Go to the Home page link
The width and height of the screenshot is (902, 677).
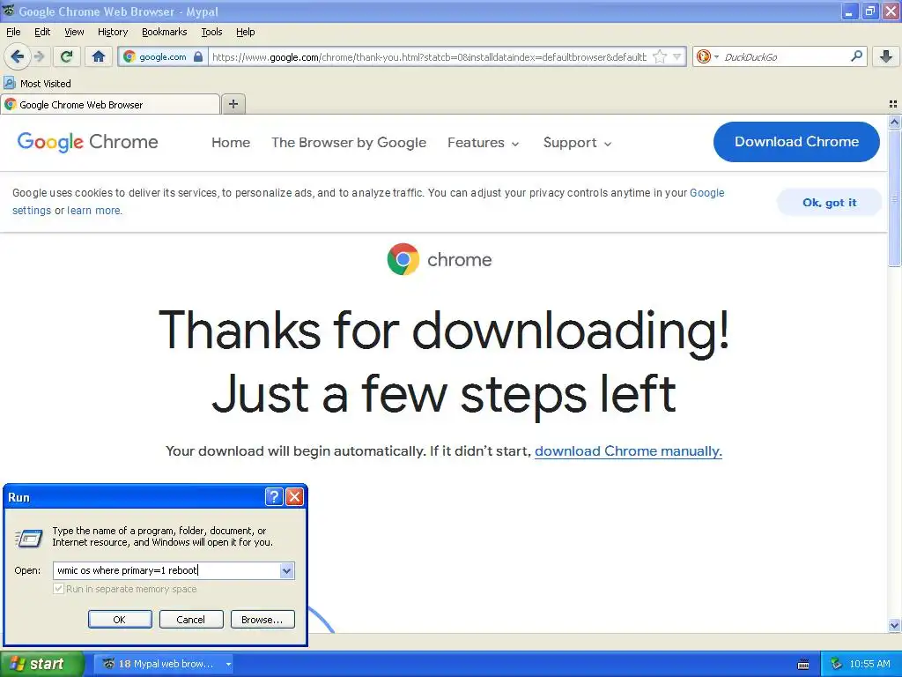tap(231, 142)
